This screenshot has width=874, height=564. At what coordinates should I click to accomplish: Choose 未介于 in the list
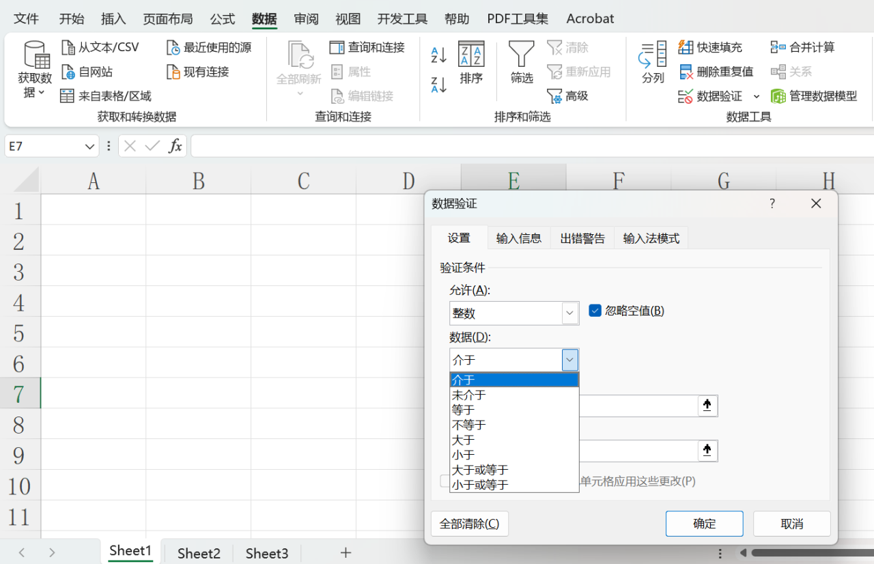[514, 395]
